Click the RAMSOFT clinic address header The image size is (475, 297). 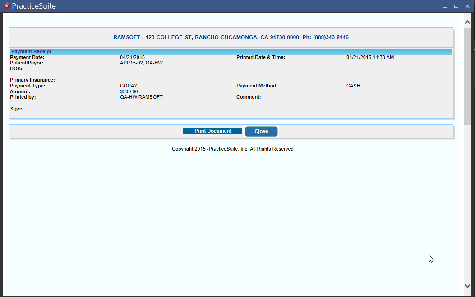pos(231,37)
